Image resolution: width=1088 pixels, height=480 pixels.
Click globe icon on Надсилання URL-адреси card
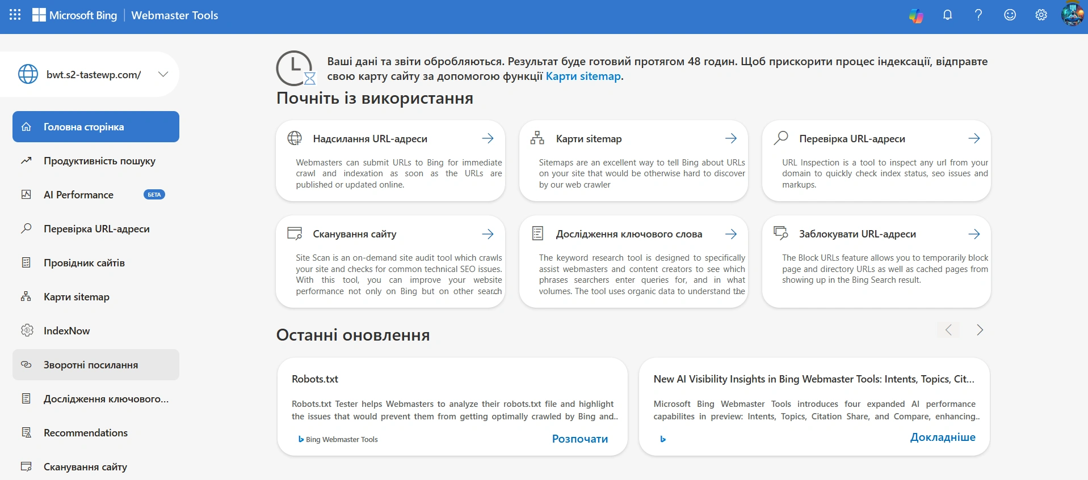point(295,138)
